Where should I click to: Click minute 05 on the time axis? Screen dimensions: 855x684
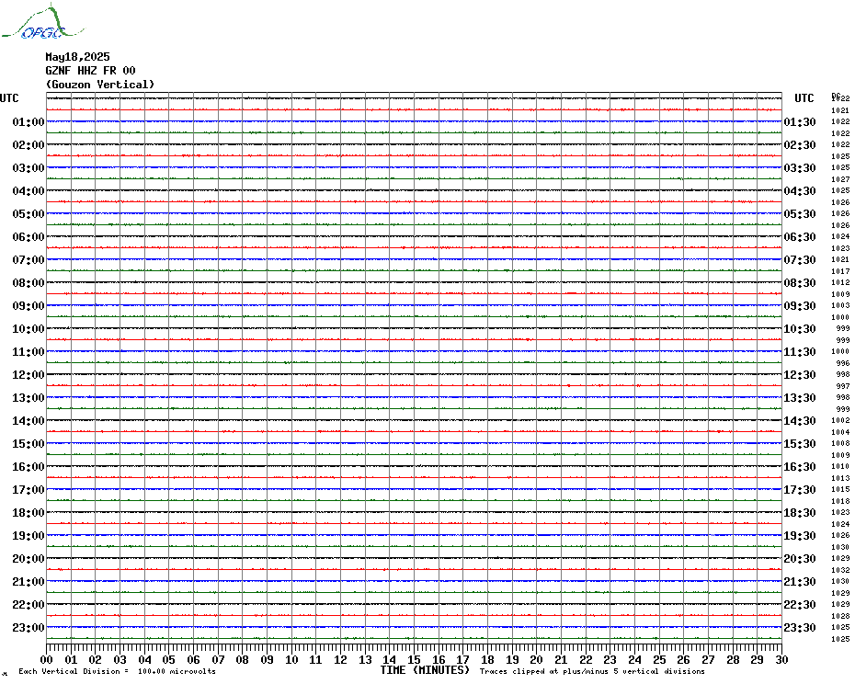click(x=169, y=659)
